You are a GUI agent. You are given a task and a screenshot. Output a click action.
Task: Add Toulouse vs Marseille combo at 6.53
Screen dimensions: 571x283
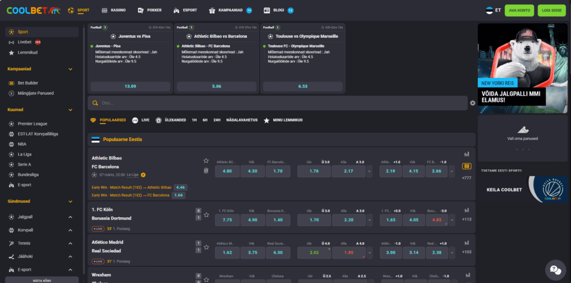[x=303, y=86]
